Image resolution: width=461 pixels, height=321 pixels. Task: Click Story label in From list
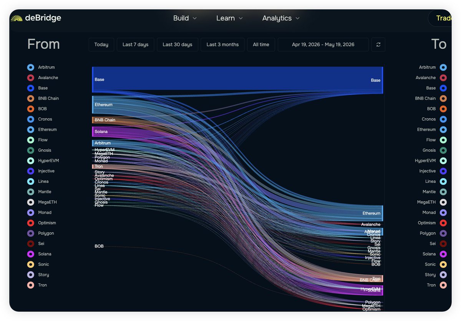(x=43, y=275)
